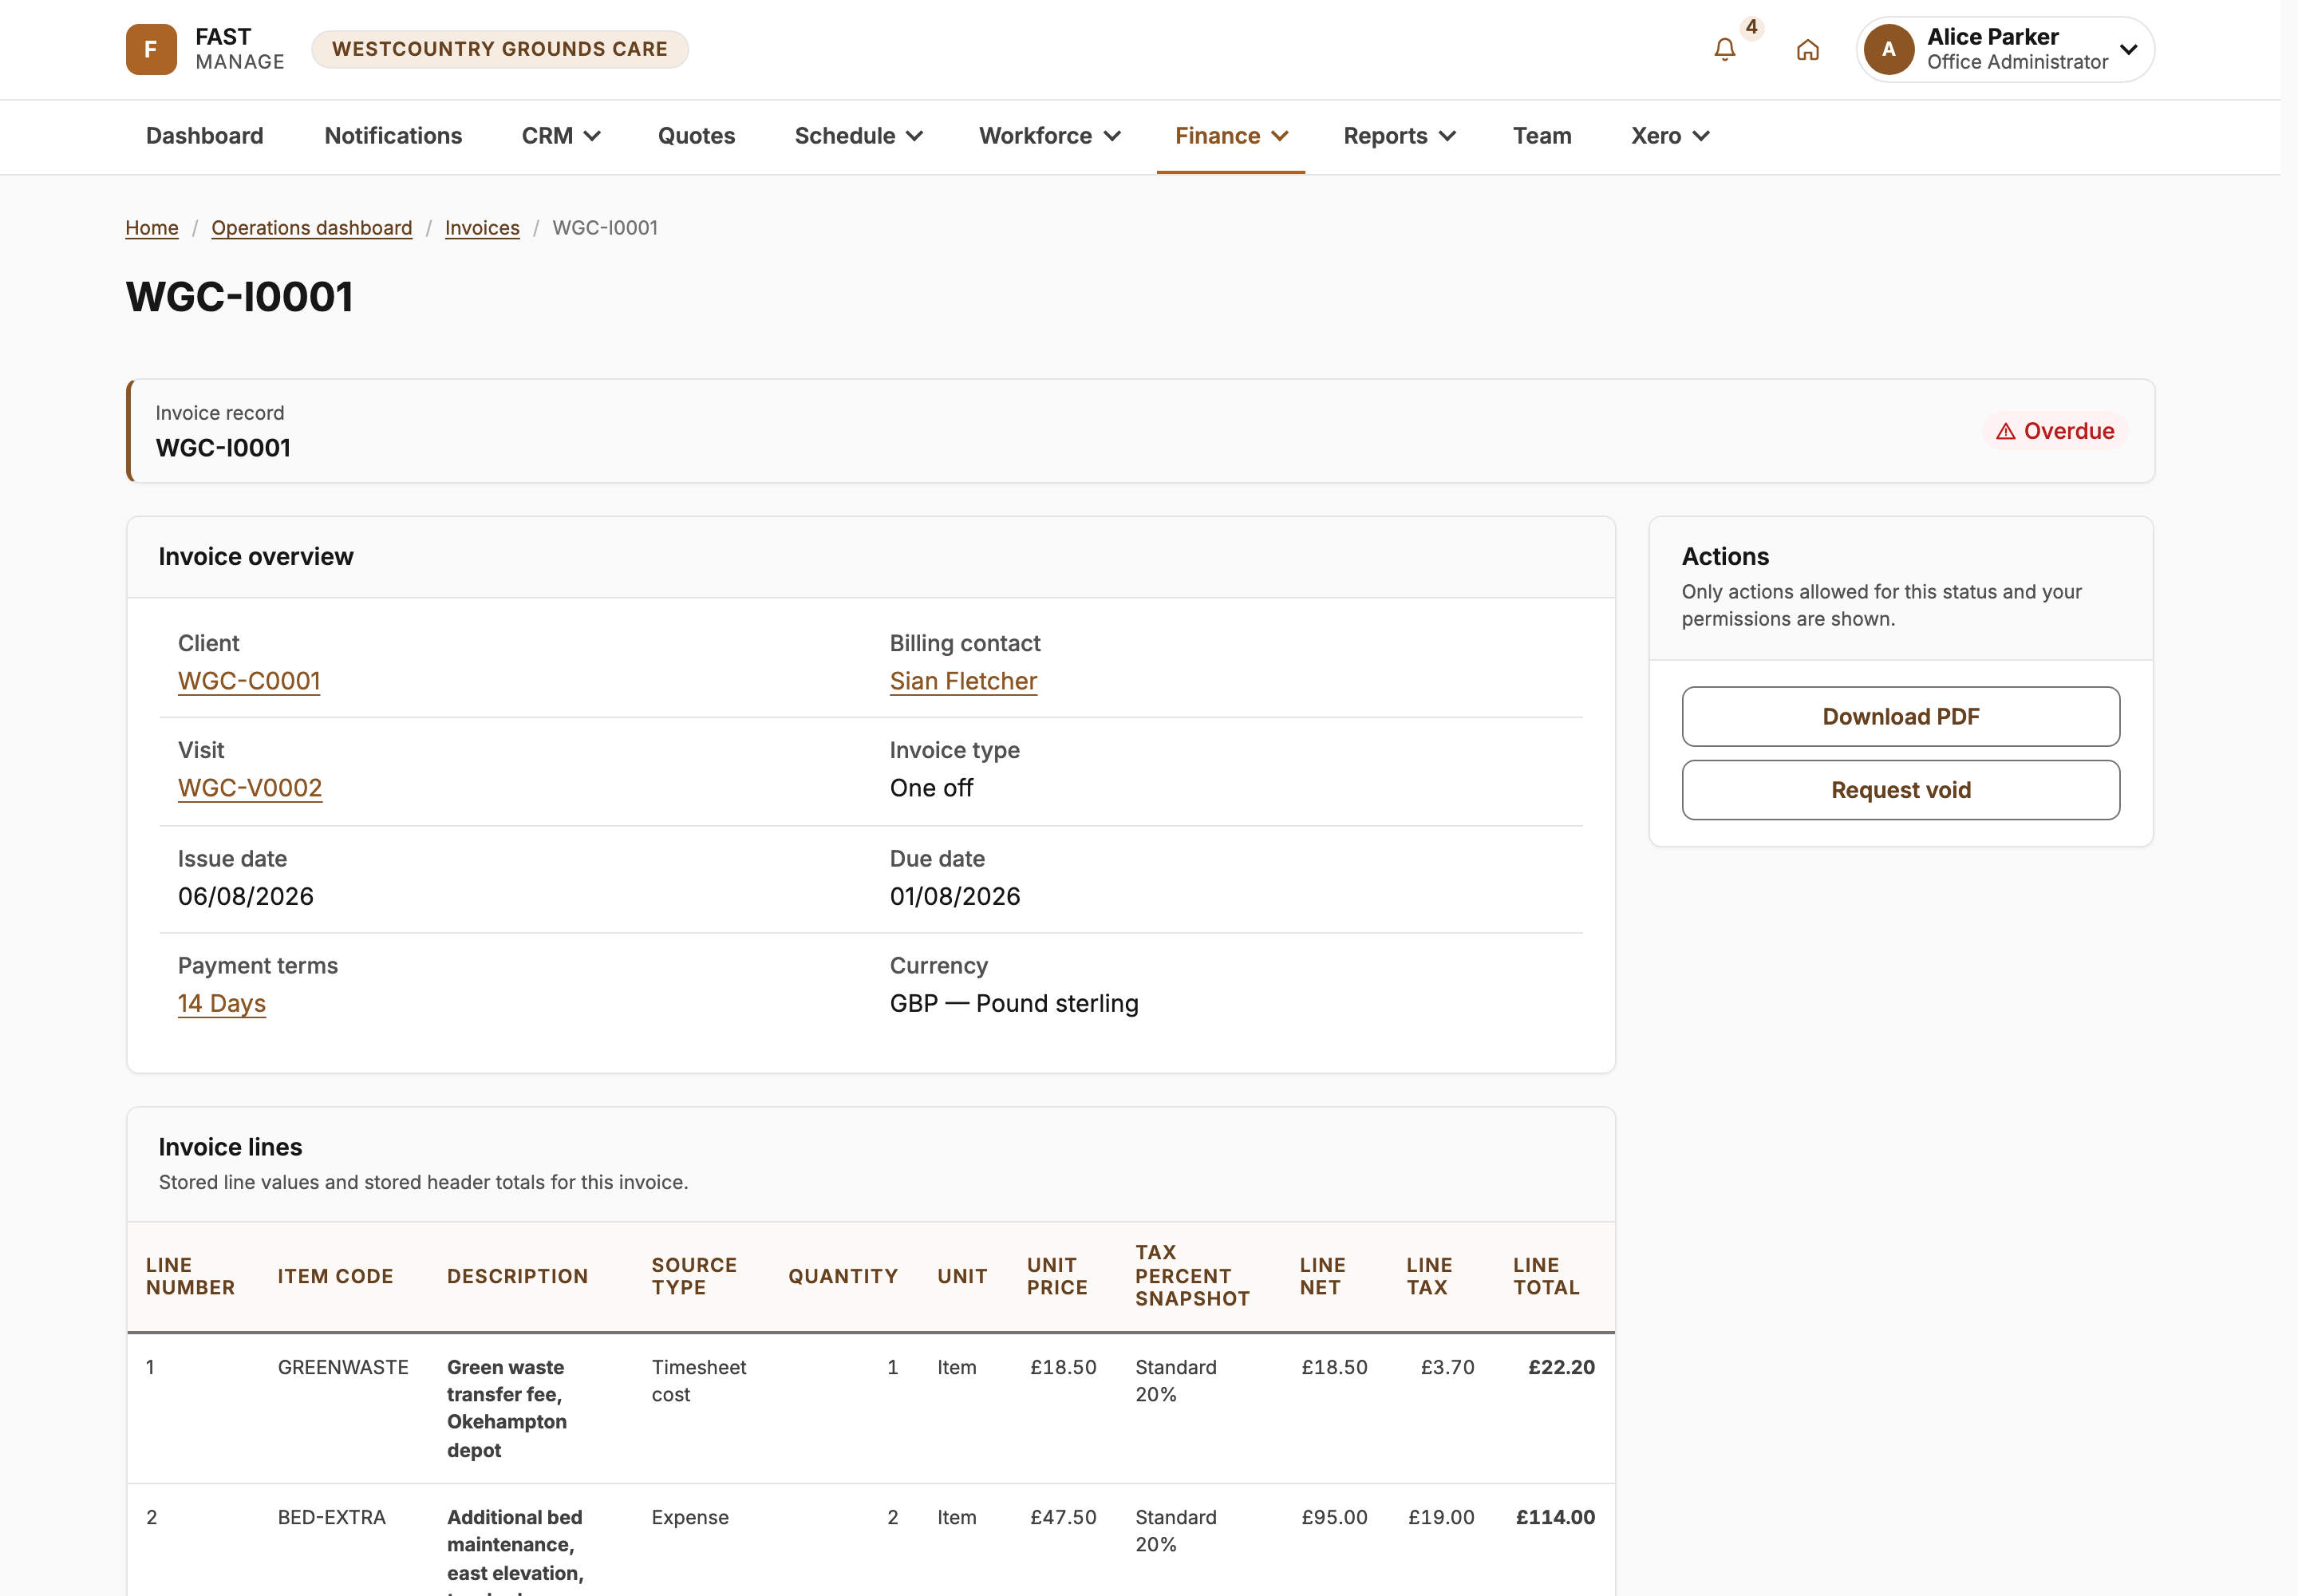
Task: Click the page scrollbar on right edge
Action: coord(2288,798)
